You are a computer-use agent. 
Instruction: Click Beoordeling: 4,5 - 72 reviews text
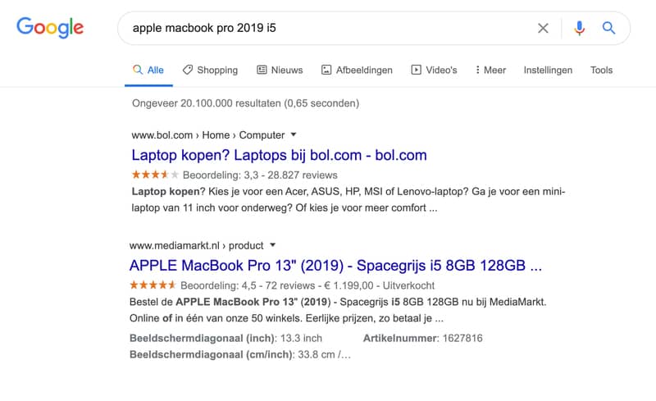[248, 285]
